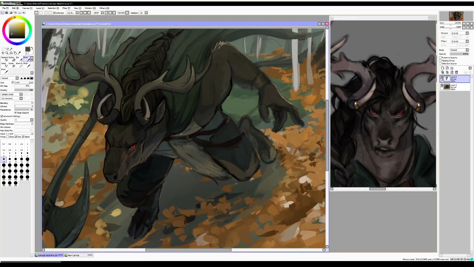Reset the rotation angle in Navigator
This screenshot has height=267, width=474.
point(471,27)
